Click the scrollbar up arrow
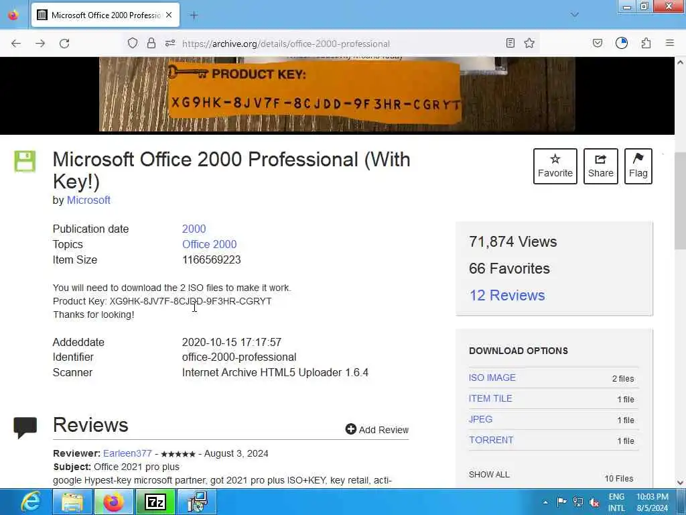 click(681, 62)
